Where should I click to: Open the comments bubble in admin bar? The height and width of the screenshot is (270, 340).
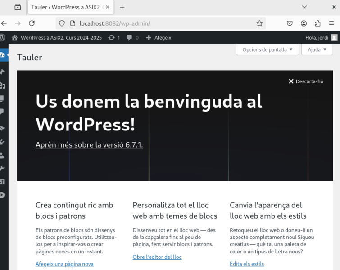coord(129,38)
